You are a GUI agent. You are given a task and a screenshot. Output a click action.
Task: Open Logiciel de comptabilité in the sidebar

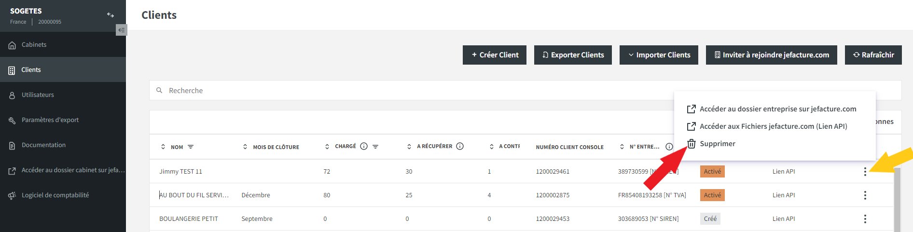[63, 195]
